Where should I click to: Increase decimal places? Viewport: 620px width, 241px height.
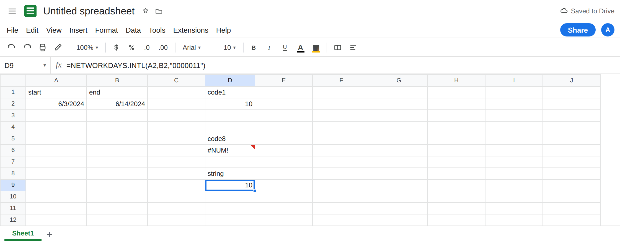[163, 48]
